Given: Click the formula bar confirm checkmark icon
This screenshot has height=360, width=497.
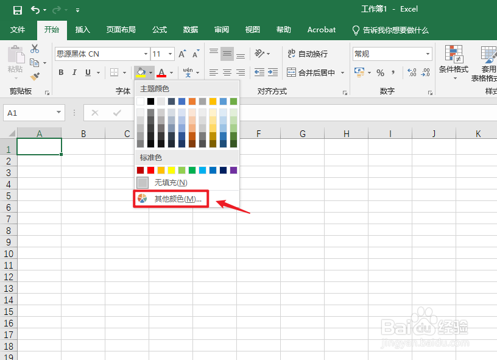Looking at the screenshot, I should (117, 113).
